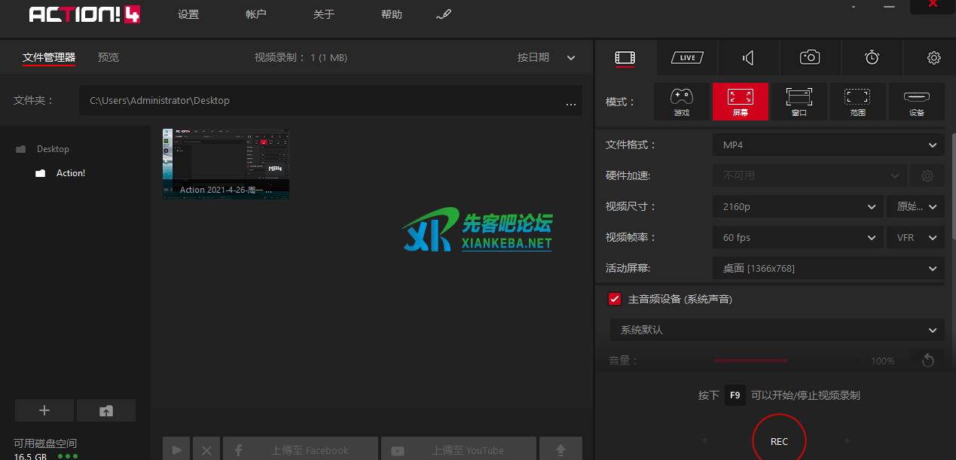Open the screenshot camera tab
The height and width of the screenshot is (460, 956).
pos(810,58)
